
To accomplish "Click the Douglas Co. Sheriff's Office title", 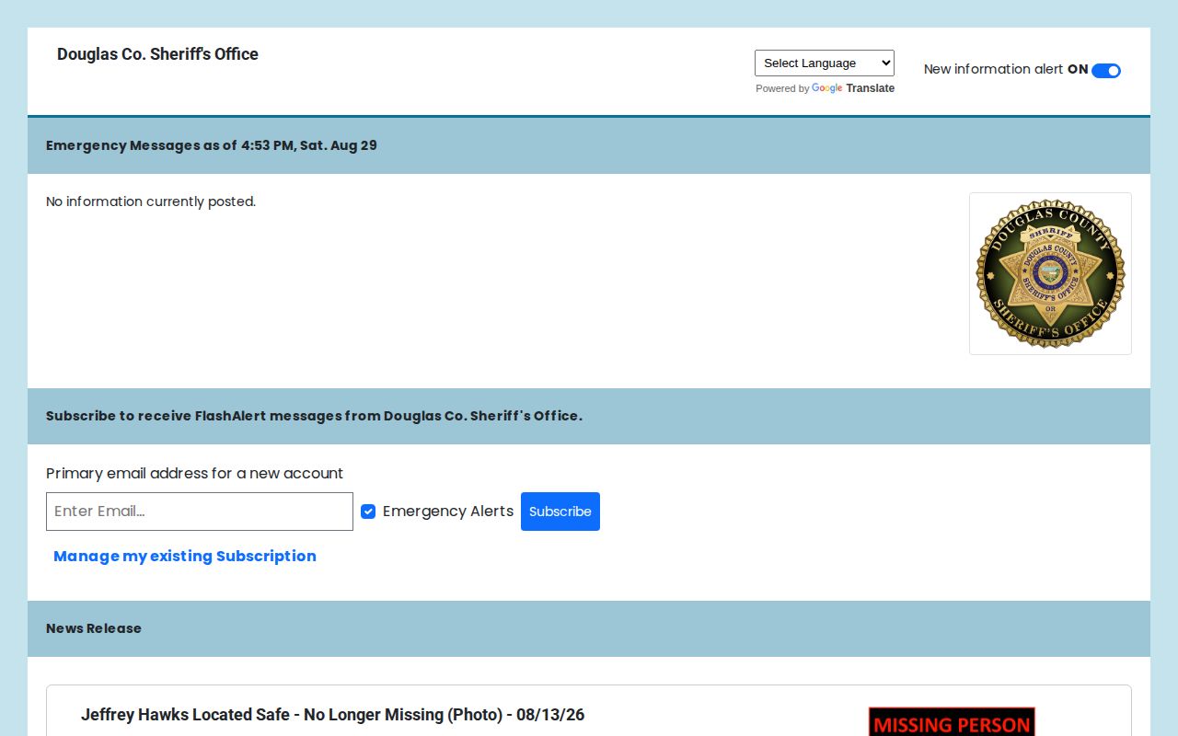I will point(157,54).
